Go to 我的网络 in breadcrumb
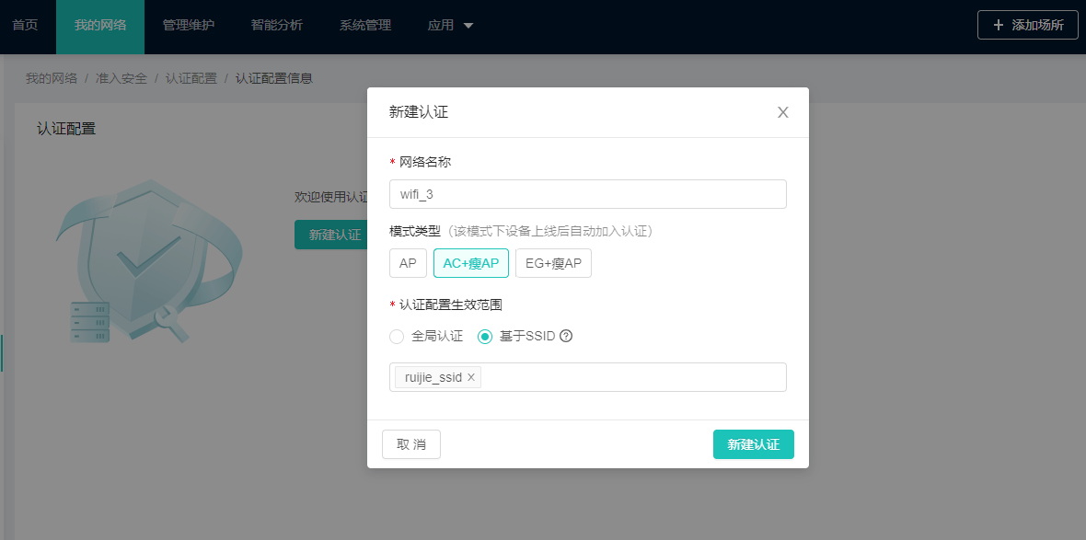 tap(52, 78)
